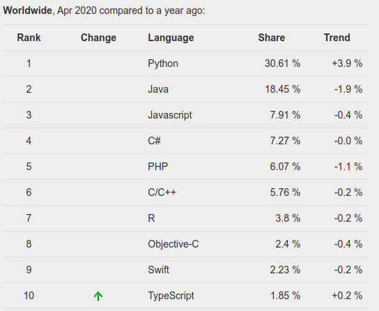
Task: Click the Change column header
Action: click(98, 38)
